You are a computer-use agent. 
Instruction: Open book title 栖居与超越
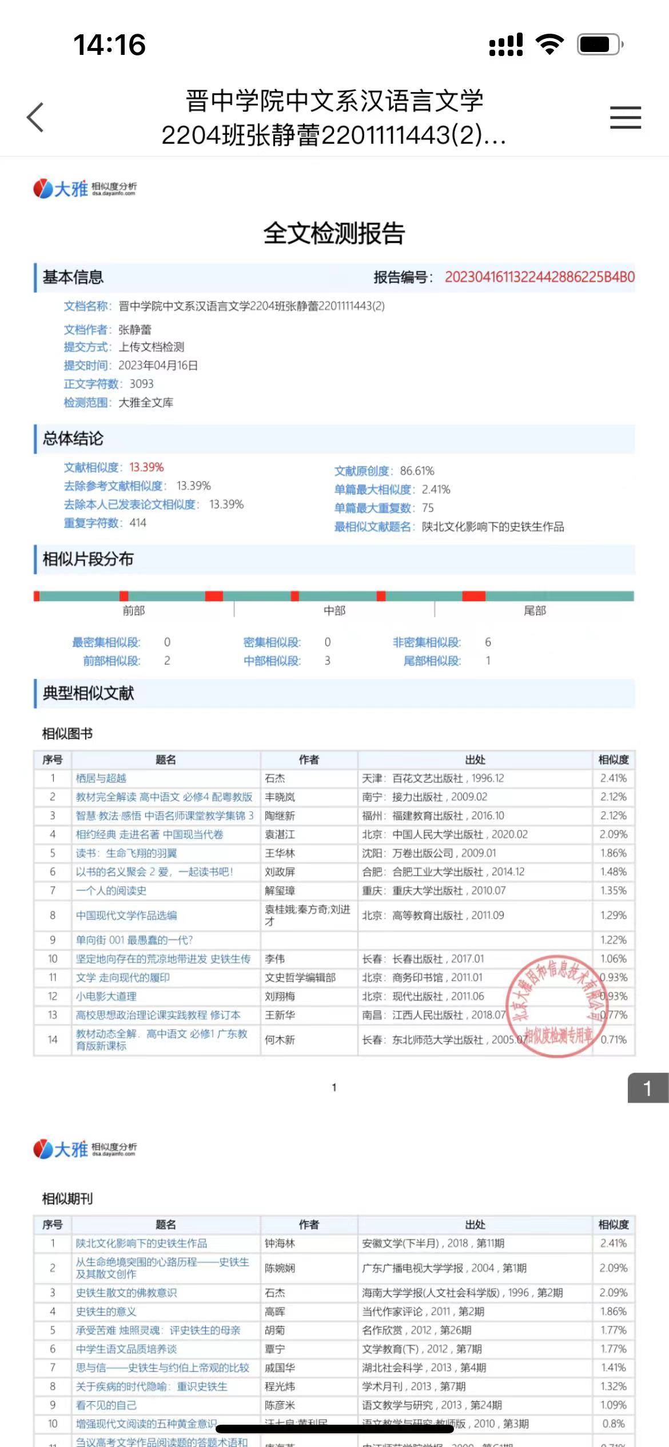coord(101,778)
